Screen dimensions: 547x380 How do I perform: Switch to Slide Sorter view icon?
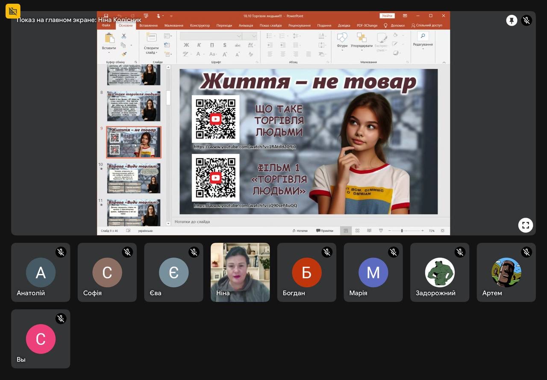pyautogui.click(x=357, y=231)
